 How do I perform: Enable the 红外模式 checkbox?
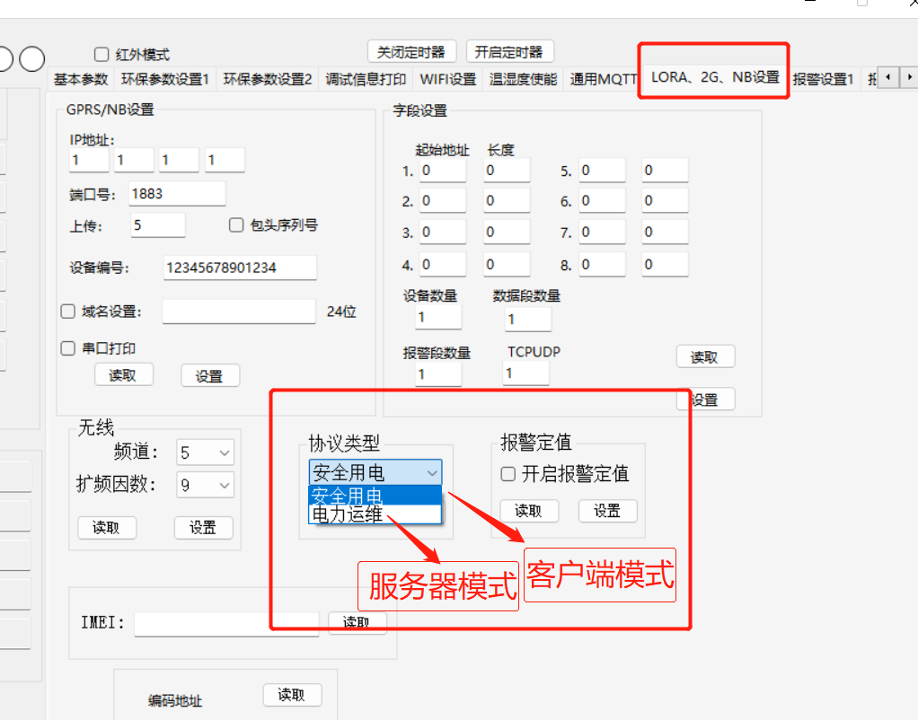tap(102, 54)
